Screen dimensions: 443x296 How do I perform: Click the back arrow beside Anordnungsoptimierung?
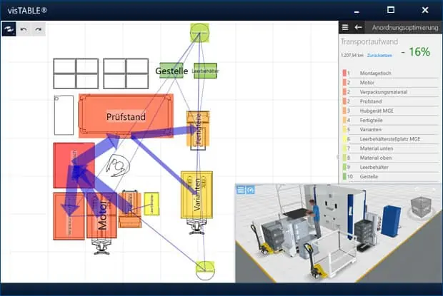click(358, 27)
